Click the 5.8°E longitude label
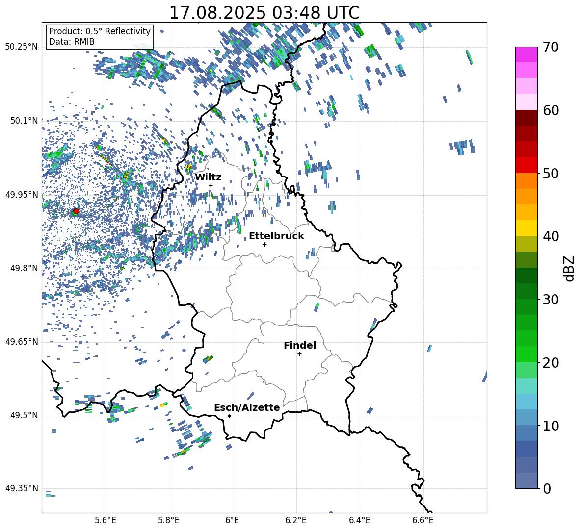This screenshot has width=581, height=530. click(x=169, y=520)
